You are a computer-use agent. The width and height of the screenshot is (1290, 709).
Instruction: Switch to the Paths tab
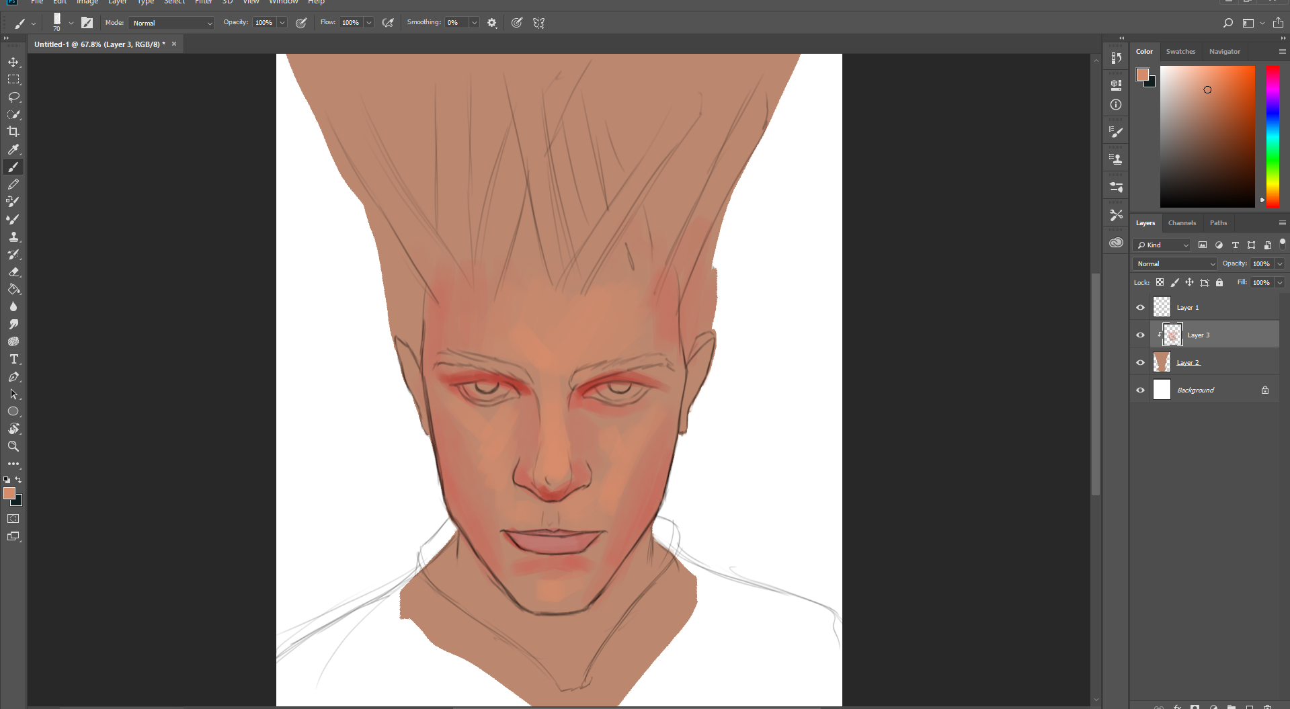tap(1218, 223)
